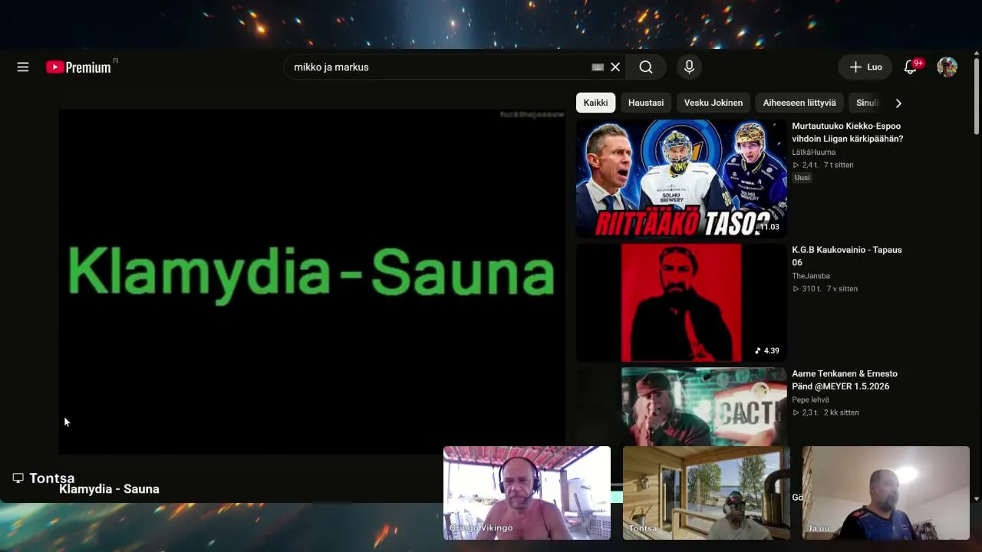Open the red K.G.B Kaukovainio thumbnail
The image size is (982, 552).
(x=681, y=302)
